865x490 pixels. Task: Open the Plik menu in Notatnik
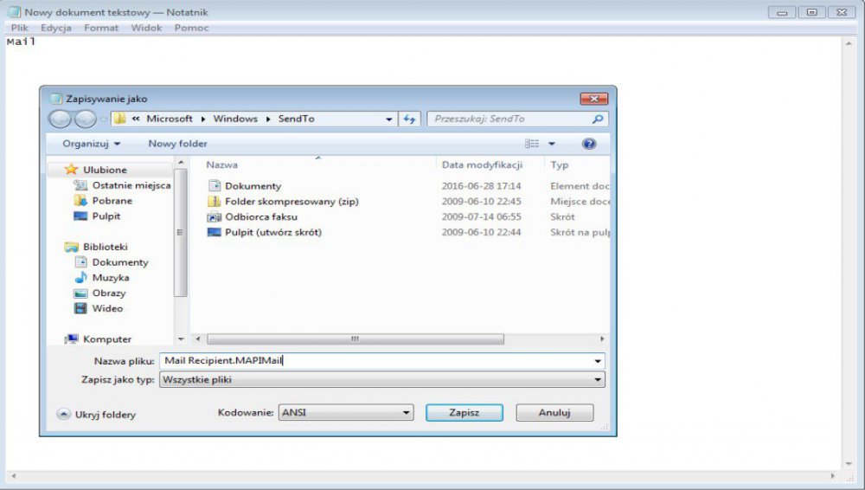(x=19, y=28)
